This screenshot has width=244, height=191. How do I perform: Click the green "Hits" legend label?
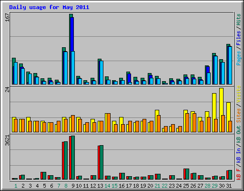point(238,20)
